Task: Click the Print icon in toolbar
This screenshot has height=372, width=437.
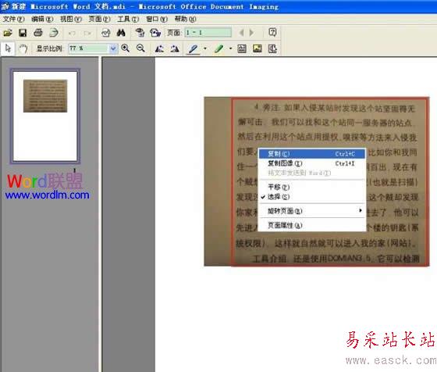Action: point(38,33)
